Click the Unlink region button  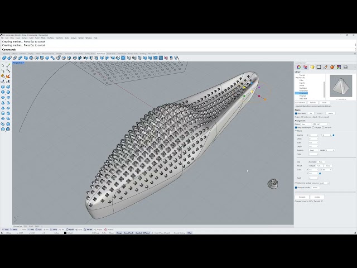pyautogui.click(x=330, y=113)
